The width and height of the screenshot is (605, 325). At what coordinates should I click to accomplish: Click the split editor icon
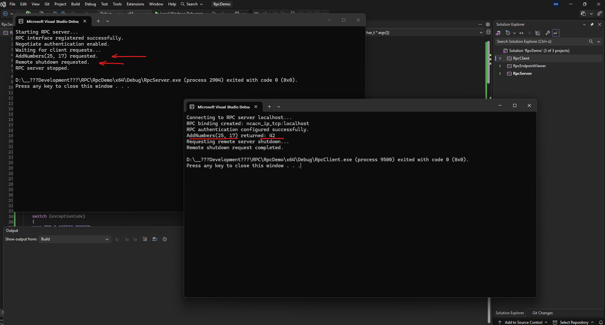pos(488,32)
